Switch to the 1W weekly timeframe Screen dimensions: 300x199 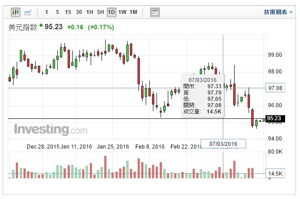[122, 12]
